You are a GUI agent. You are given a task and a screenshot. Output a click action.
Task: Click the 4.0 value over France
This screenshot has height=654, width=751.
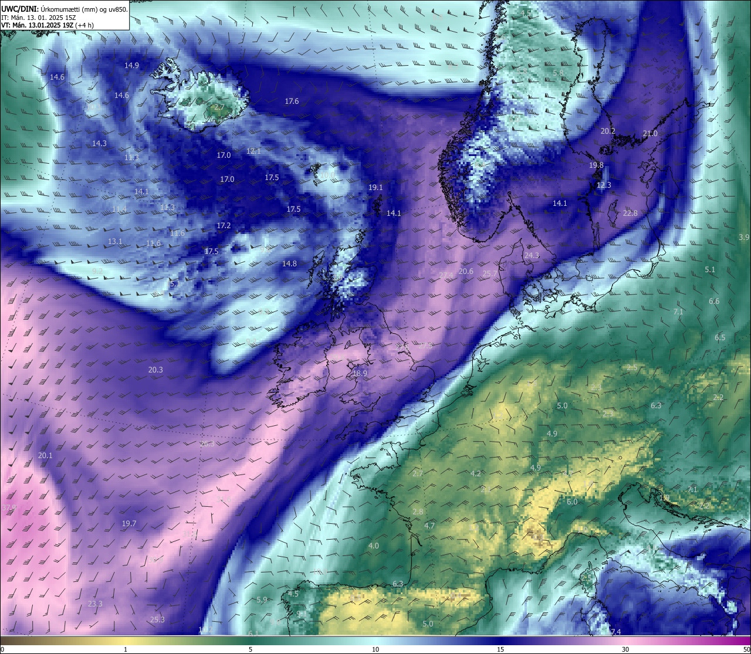click(x=373, y=546)
